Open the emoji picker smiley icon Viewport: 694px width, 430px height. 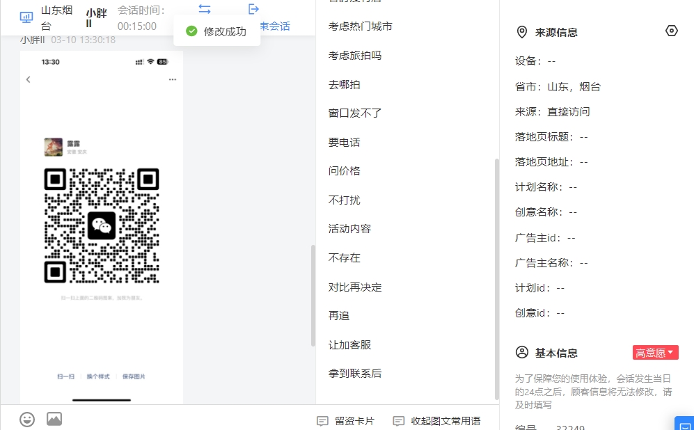27,420
